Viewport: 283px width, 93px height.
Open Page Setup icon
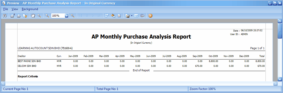tap(25, 16)
